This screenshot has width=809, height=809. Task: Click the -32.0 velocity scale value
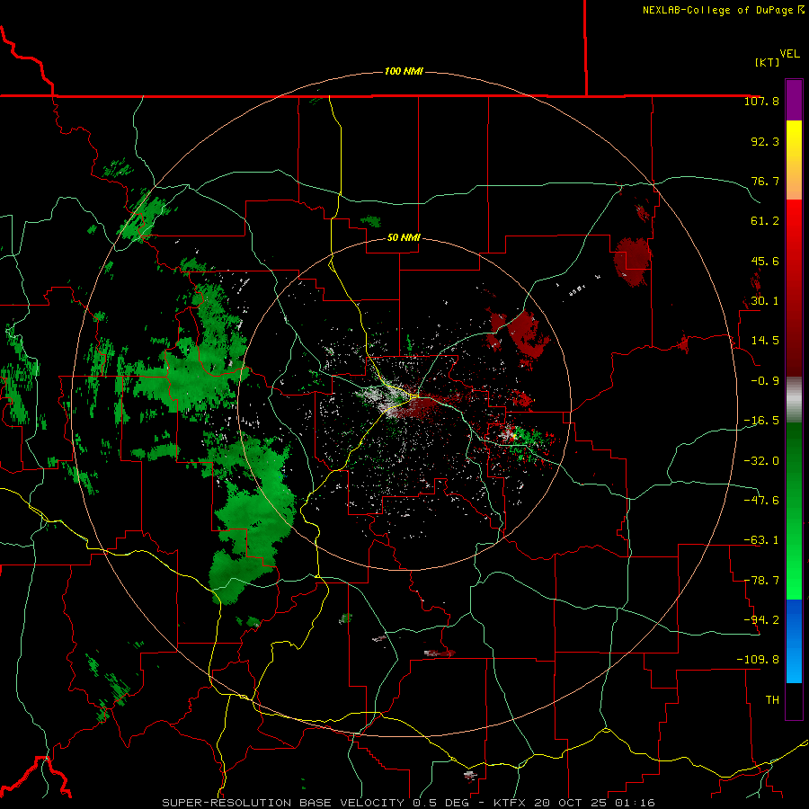(761, 461)
